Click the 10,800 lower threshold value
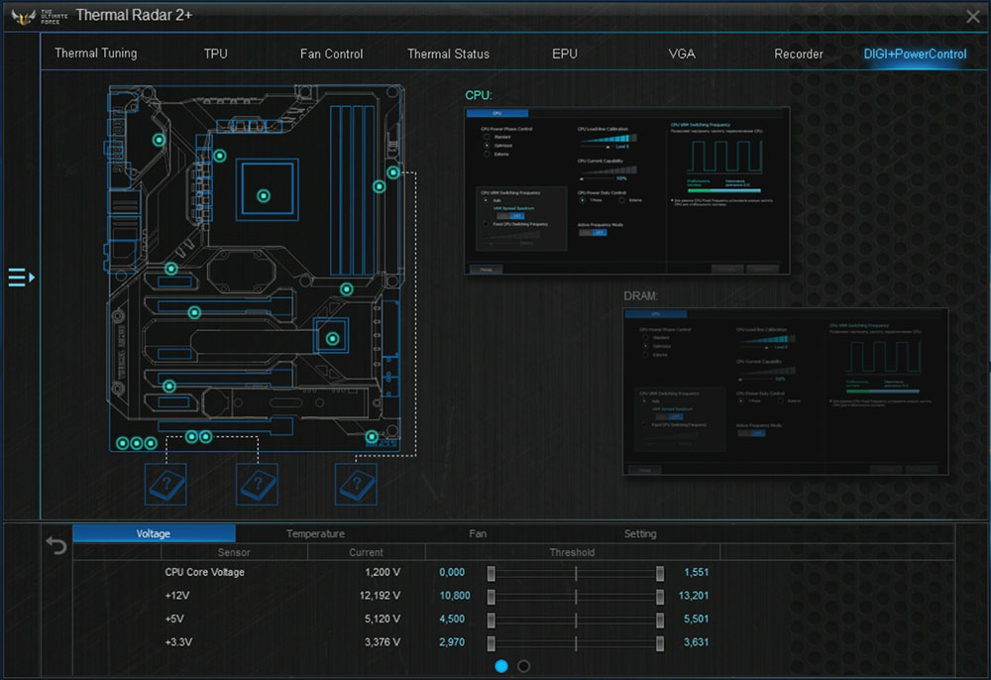This screenshot has height=680, width=991. [x=455, y=596]
